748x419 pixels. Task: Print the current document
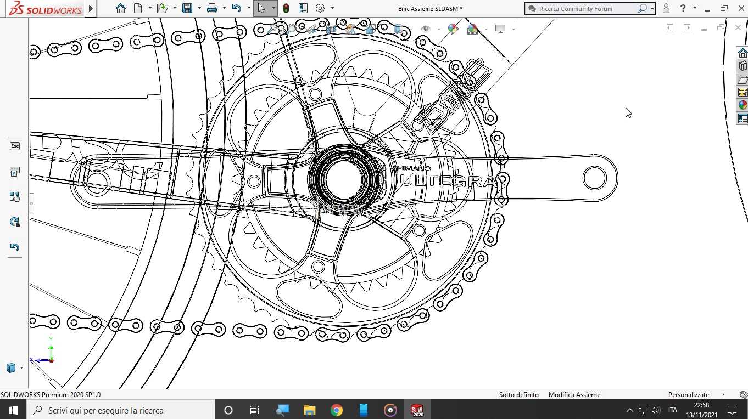(x=212, y=8)
